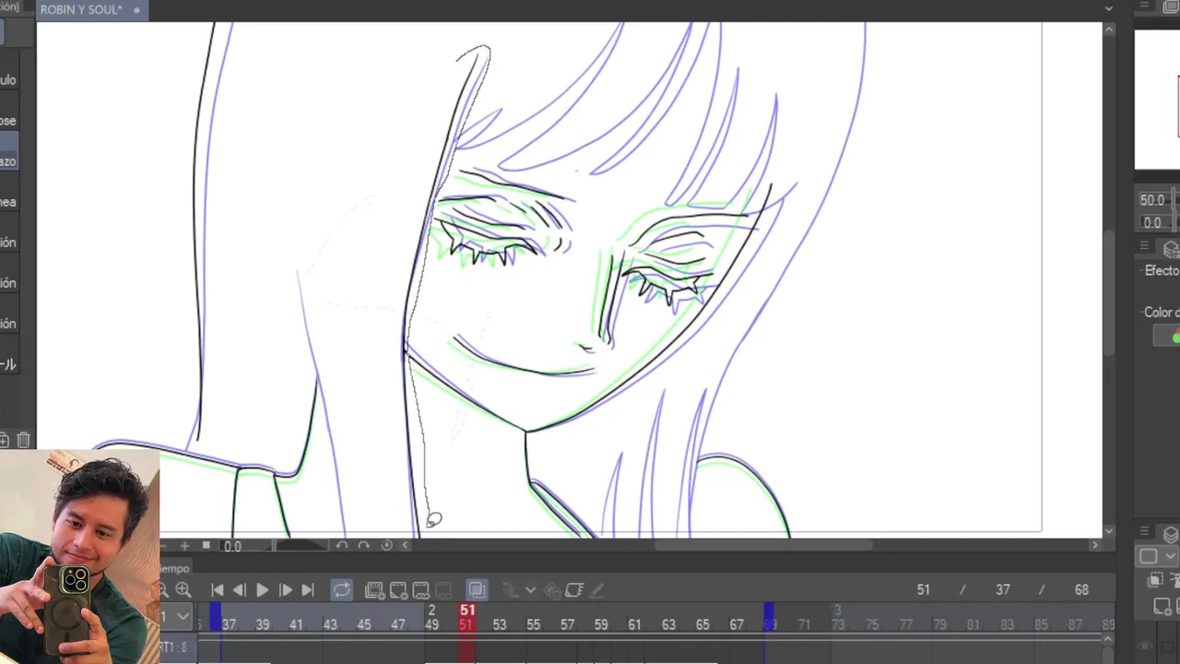Toggle loop playback button
The width and height of the screenshot is (1180, 664).
coord(341,590)
